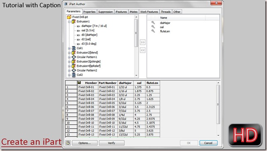Select the oal [5.5 in] parameter

point(88,30)
